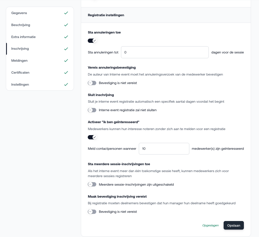259x237 pixels.
Task: Disable the "Sta annuleringen toe" toggle
Action: (92, 41)
